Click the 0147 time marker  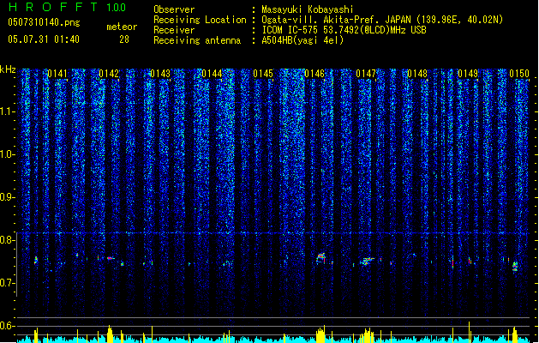366,74
